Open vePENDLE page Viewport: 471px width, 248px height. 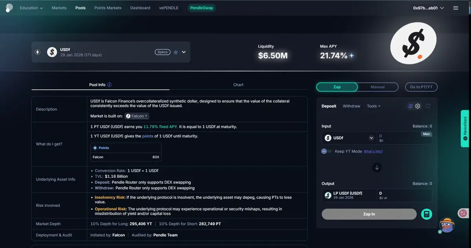tap(169, 8)
